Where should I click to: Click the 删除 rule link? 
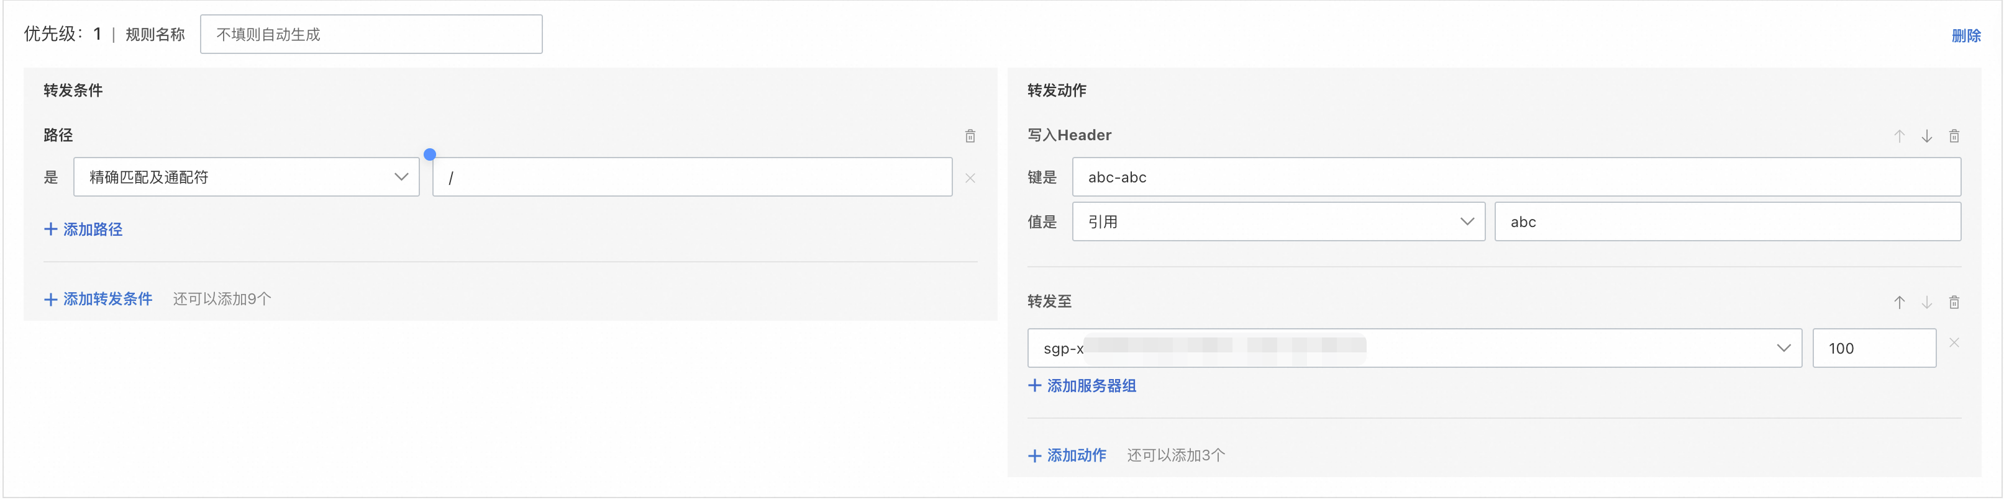1966,36
